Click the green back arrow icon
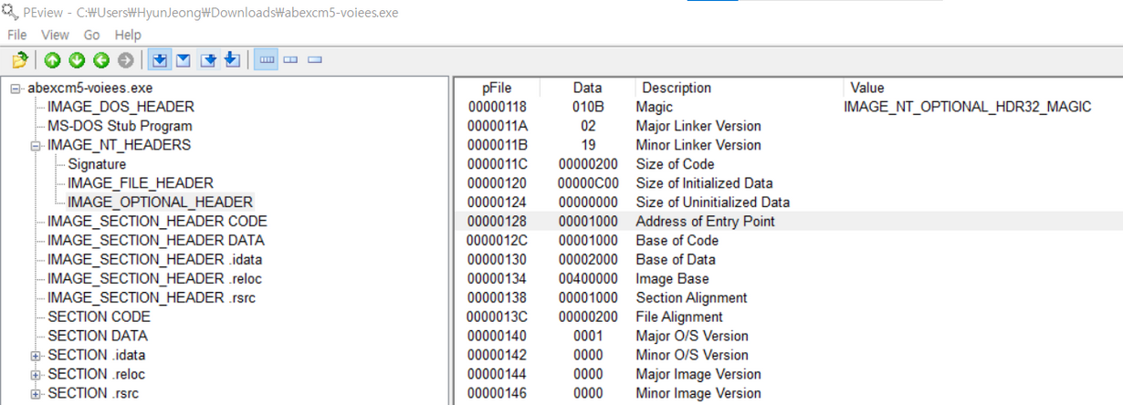Image resolution: width=1123 pixels, height=405 pixels. pos(101,60)
